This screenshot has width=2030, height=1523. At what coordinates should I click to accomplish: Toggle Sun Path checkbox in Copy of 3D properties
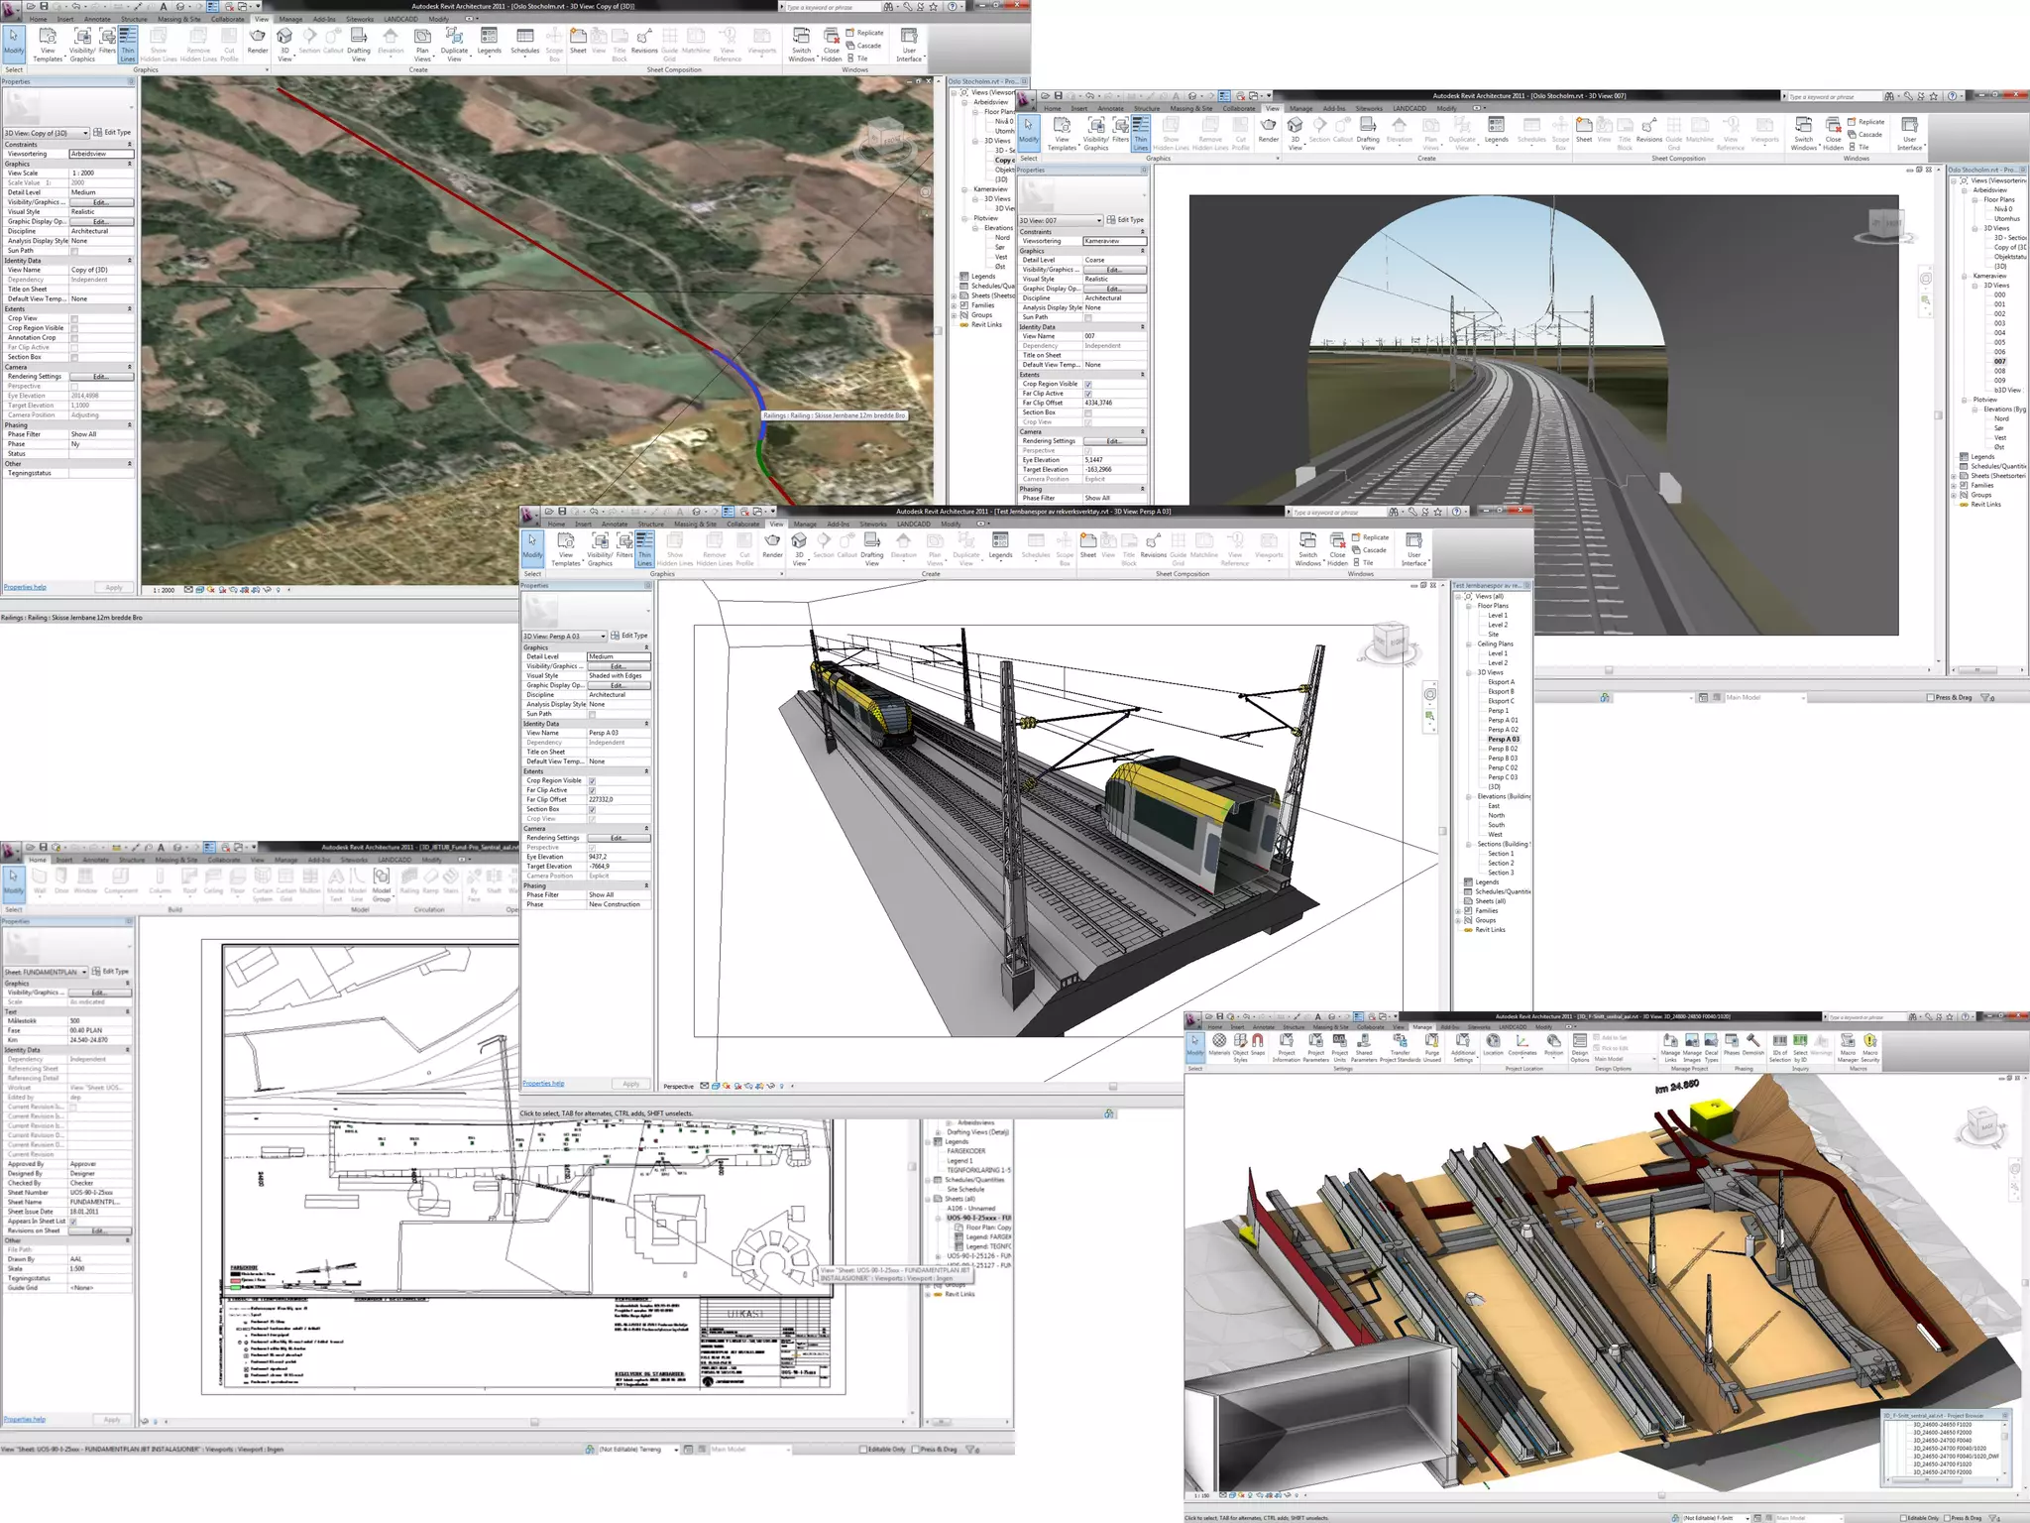(x=74, y=251)
